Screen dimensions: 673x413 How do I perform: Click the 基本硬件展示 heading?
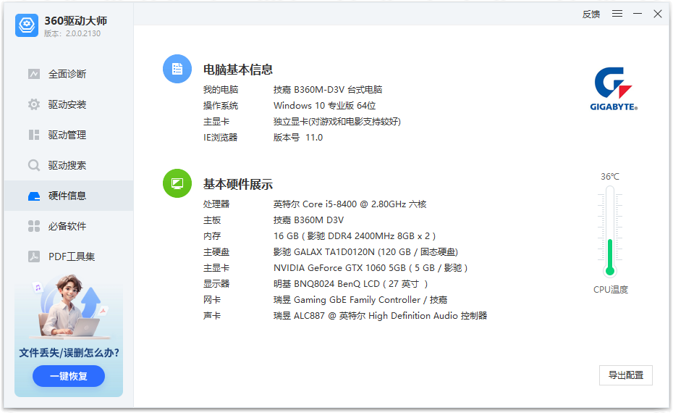coord(238,184)
